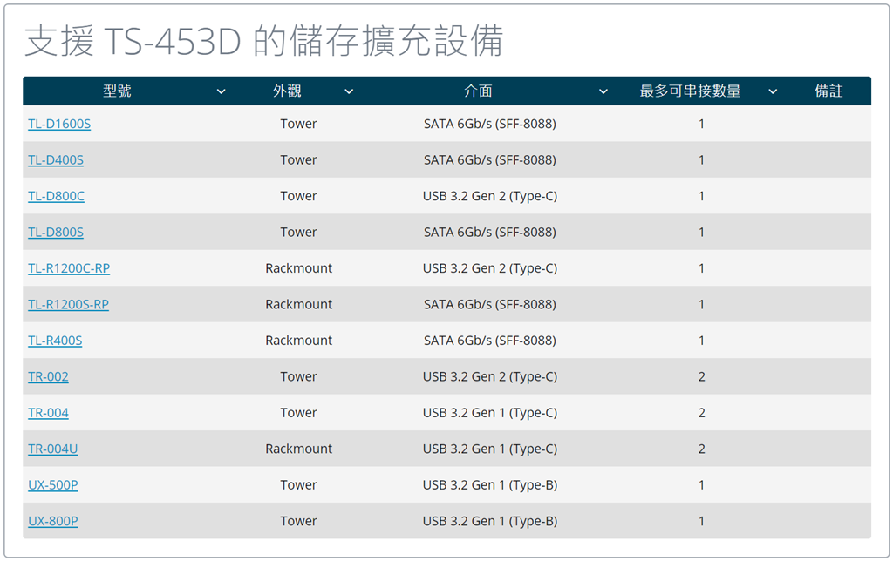Select the interface cell in TL-D400S row
893x561 pixels.
click(x=490, y=160)
